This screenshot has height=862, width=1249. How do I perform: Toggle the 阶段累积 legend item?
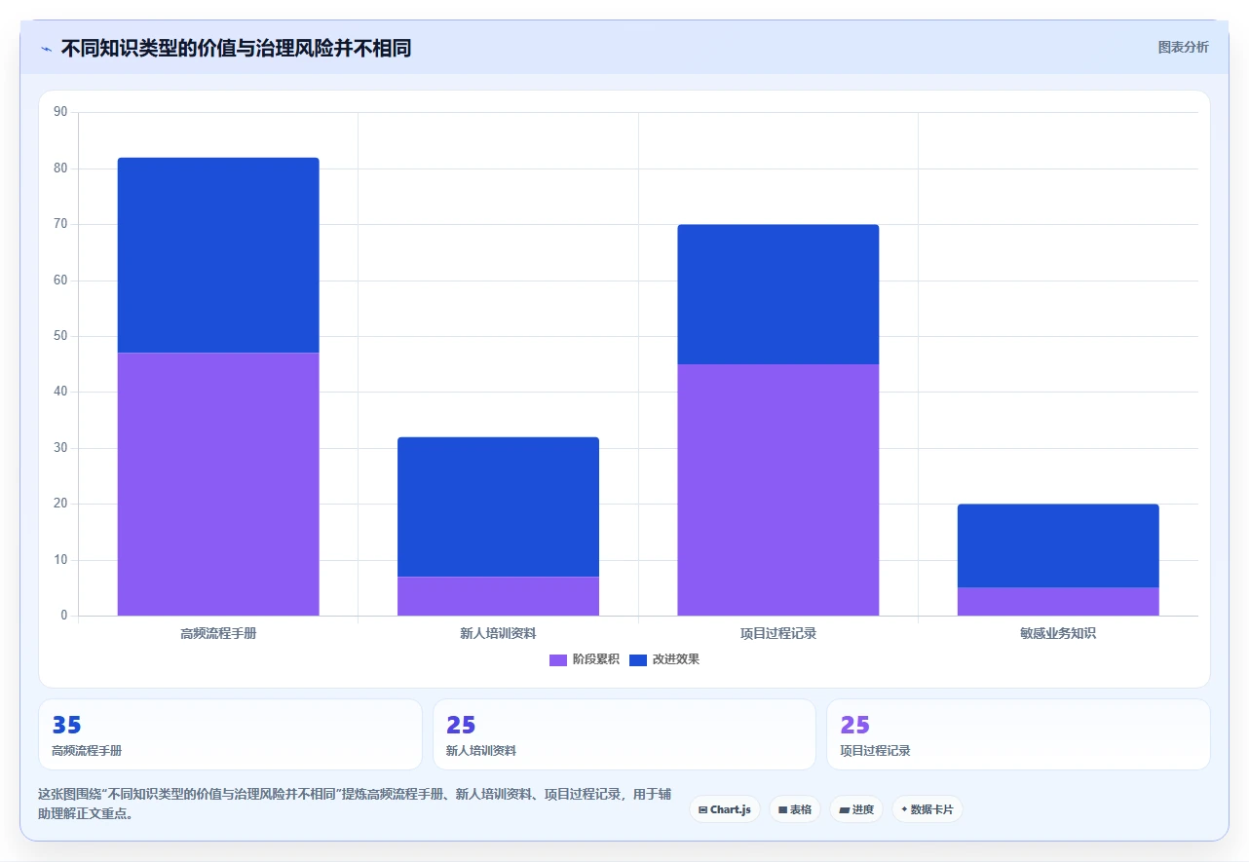585,659
